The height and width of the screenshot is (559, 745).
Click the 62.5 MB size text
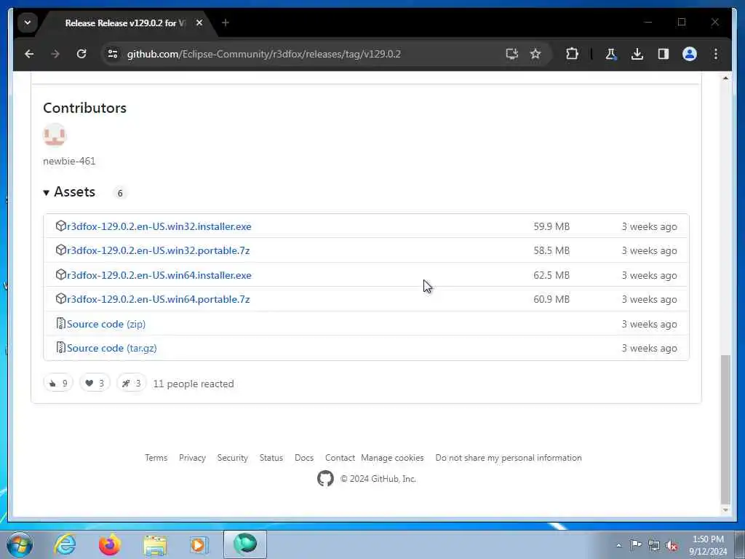(x=551, y=275)
